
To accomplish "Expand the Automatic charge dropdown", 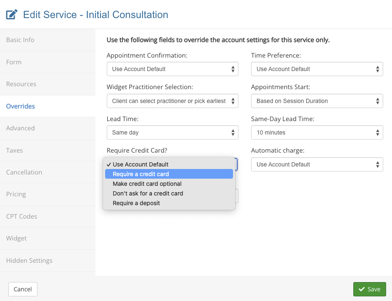I will [317, 164].
